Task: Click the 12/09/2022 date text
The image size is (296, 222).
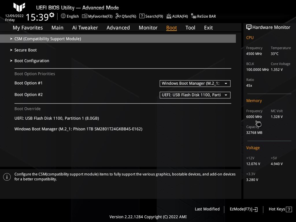Action: 14,16
